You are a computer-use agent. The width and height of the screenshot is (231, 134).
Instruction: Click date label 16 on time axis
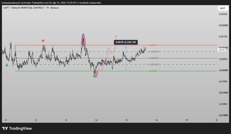(156, 120)
